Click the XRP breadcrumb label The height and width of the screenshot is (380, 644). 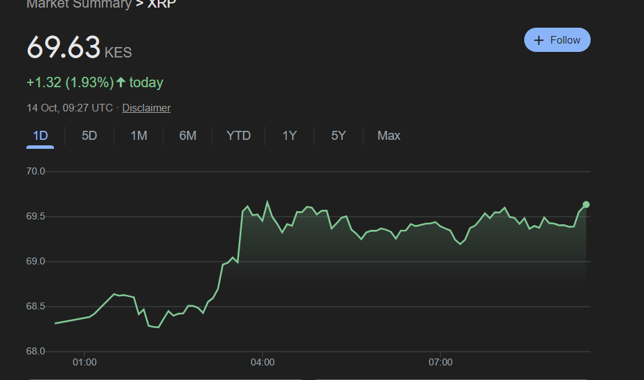coord(162,3)
